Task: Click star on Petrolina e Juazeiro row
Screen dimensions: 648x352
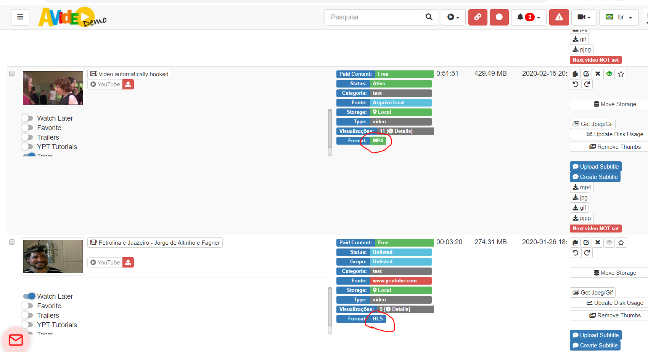Action: click(621, 242)
